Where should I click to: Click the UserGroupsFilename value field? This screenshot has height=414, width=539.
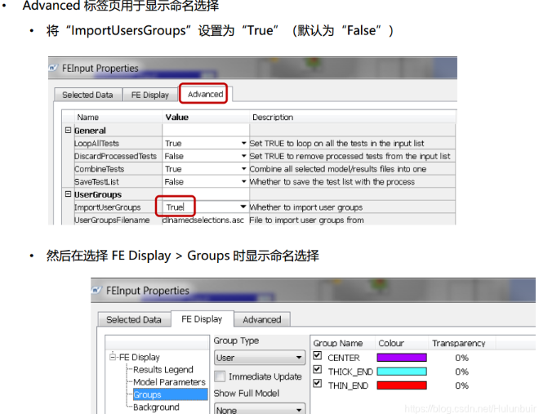coord(203,220)
